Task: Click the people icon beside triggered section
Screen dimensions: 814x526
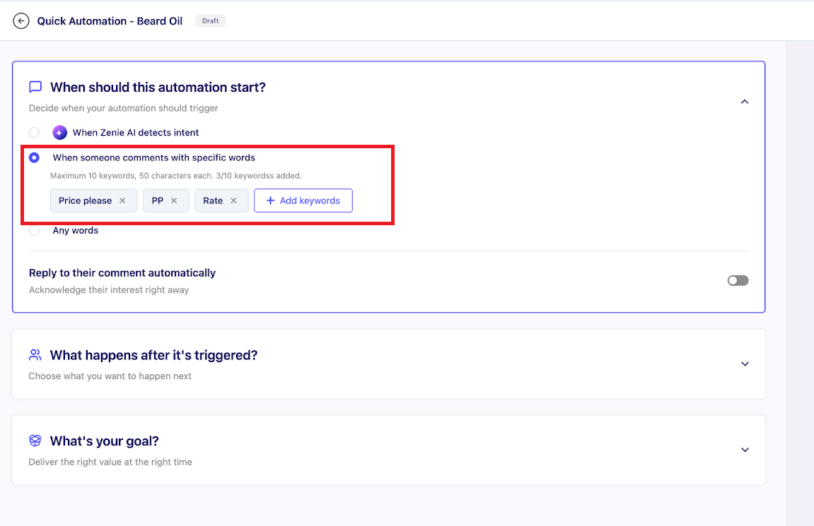Action: 35,354
